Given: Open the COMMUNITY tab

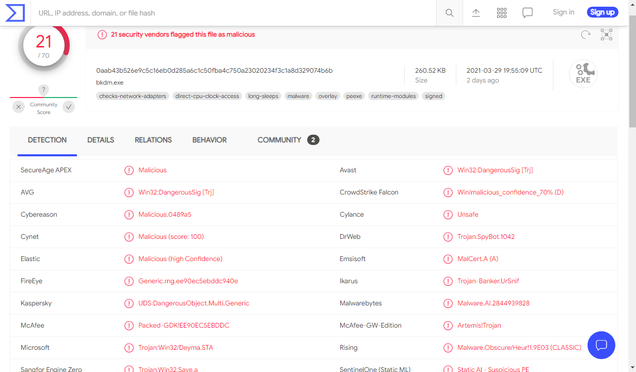Looking at the screenshot, I should click(x=279, y=140).
